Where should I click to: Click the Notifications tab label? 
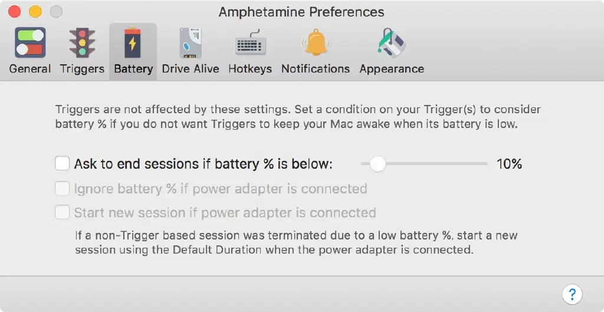pos(316,69)
